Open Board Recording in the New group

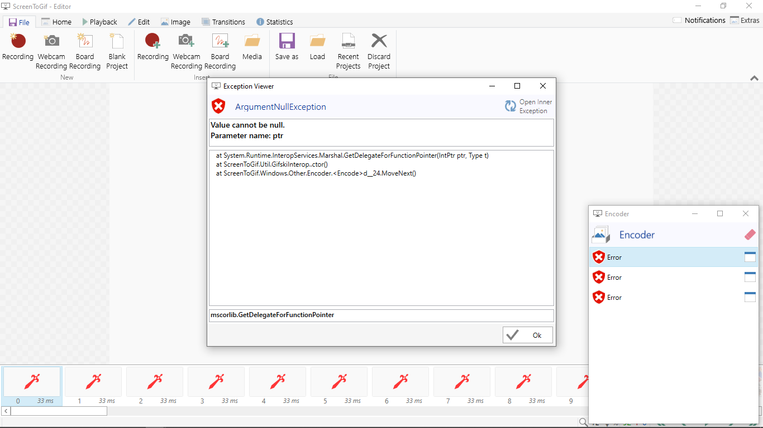85,51
